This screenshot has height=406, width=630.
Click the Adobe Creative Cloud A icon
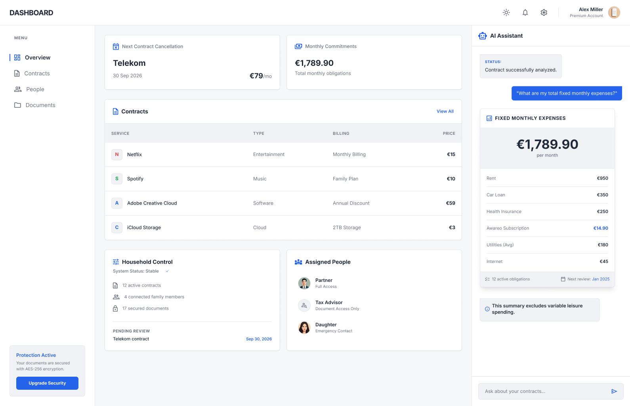(117, 203)
